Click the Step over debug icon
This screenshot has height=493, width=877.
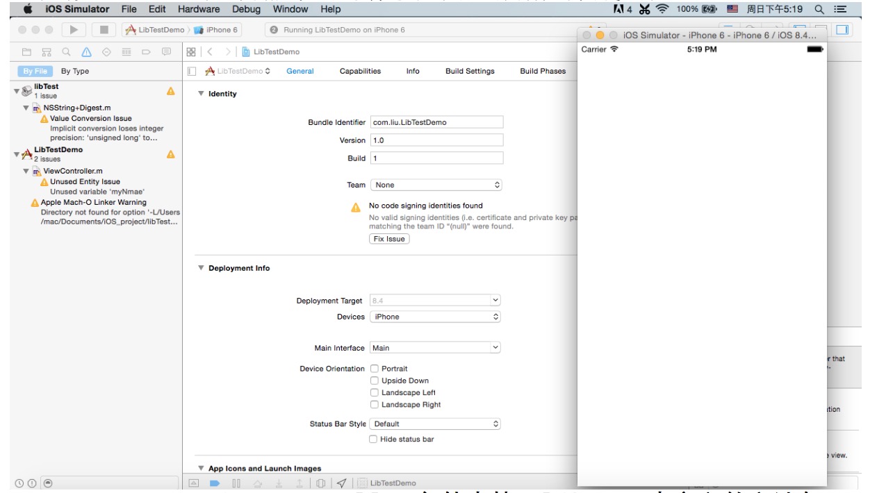(x=257, y=483)
